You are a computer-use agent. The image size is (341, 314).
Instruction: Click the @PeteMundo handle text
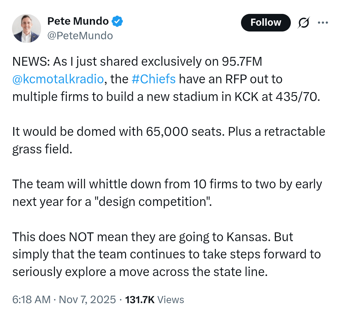click(x=80, y=35)
